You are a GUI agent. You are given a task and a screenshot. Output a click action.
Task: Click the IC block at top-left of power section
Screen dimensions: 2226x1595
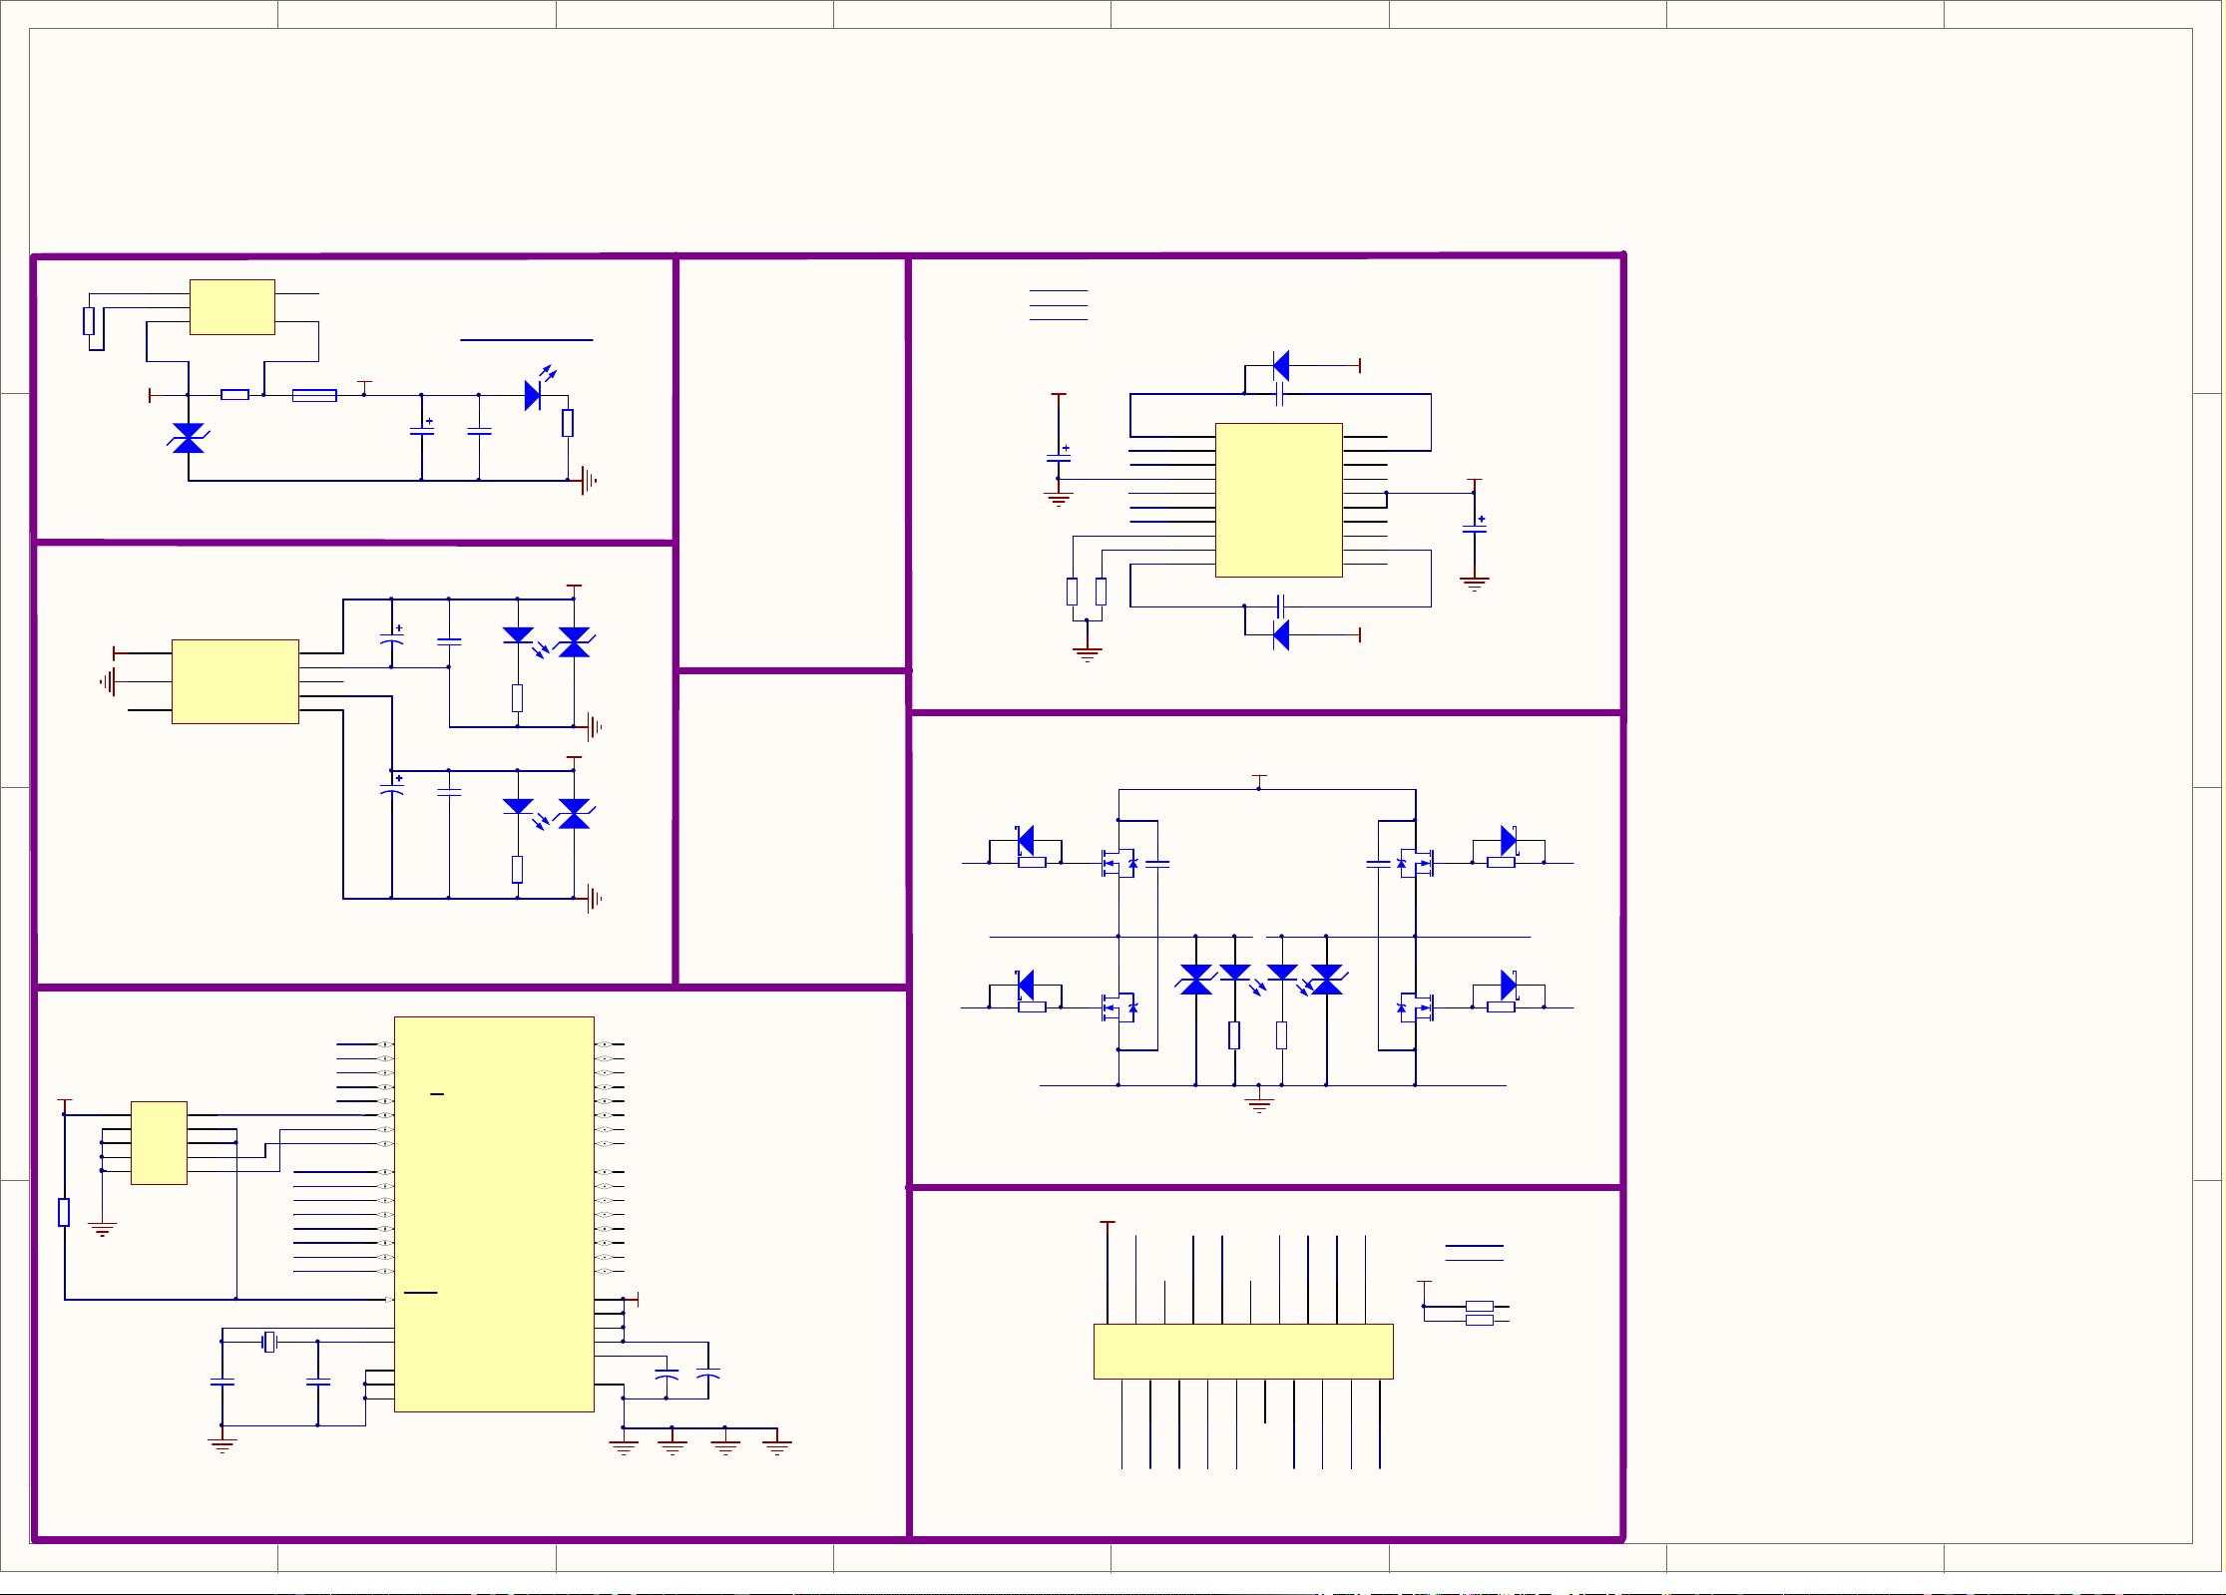231,307
